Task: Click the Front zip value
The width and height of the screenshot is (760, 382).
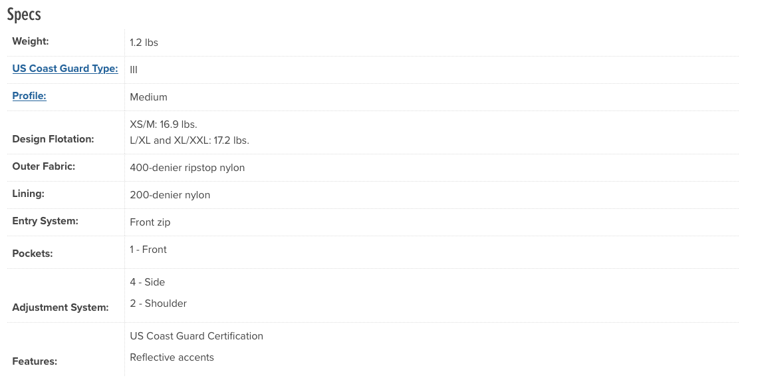Action: [150, 222]
